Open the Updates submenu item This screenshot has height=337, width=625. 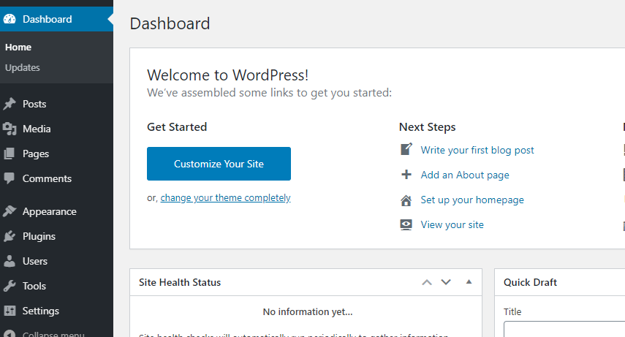tap(23, 67)
